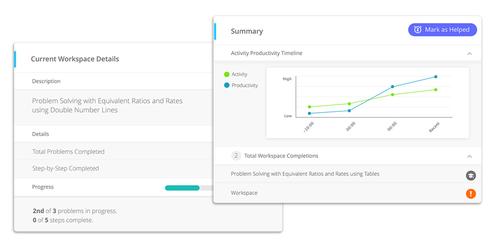
Task: Collapse the Activity Productivity Timeline section
Action: [469, 53]
